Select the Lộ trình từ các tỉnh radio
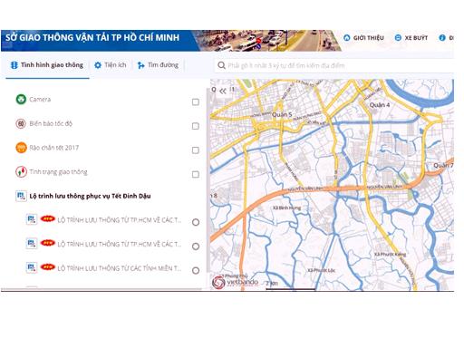The image size is (464, 348). 196,271
